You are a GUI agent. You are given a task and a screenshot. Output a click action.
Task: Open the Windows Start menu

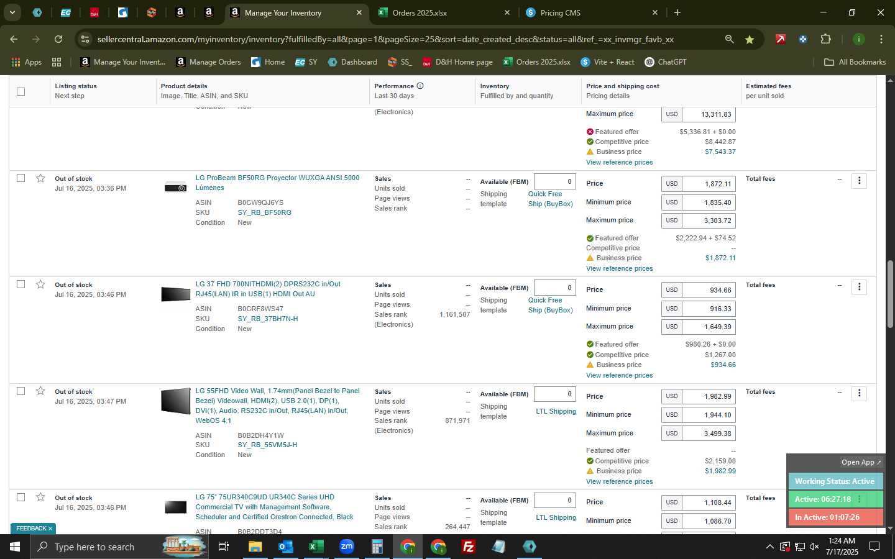click(15, 547)
